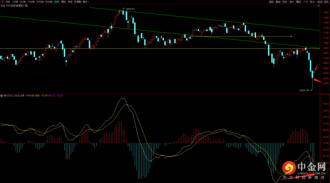
Task: Open the 画线 drawing tools
Action: [299, 2]
